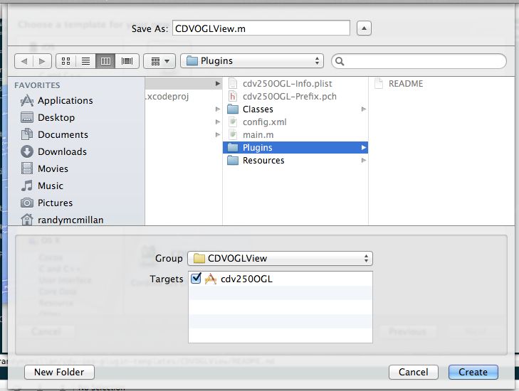Click the cdv250OGL-Prefix.pch header file icon

[x=233, y=97]
